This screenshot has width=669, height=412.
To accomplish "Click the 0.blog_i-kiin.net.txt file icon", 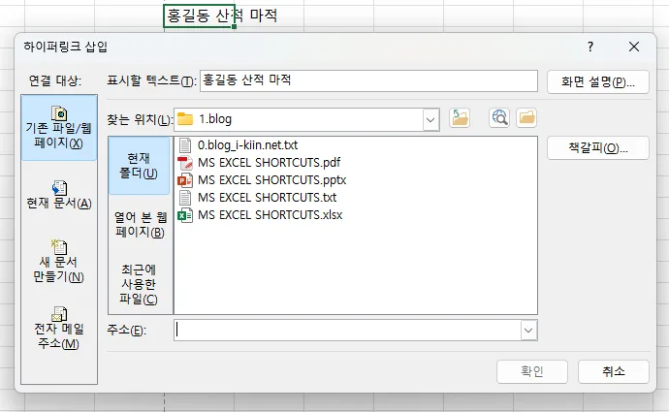I will (185, 145).
